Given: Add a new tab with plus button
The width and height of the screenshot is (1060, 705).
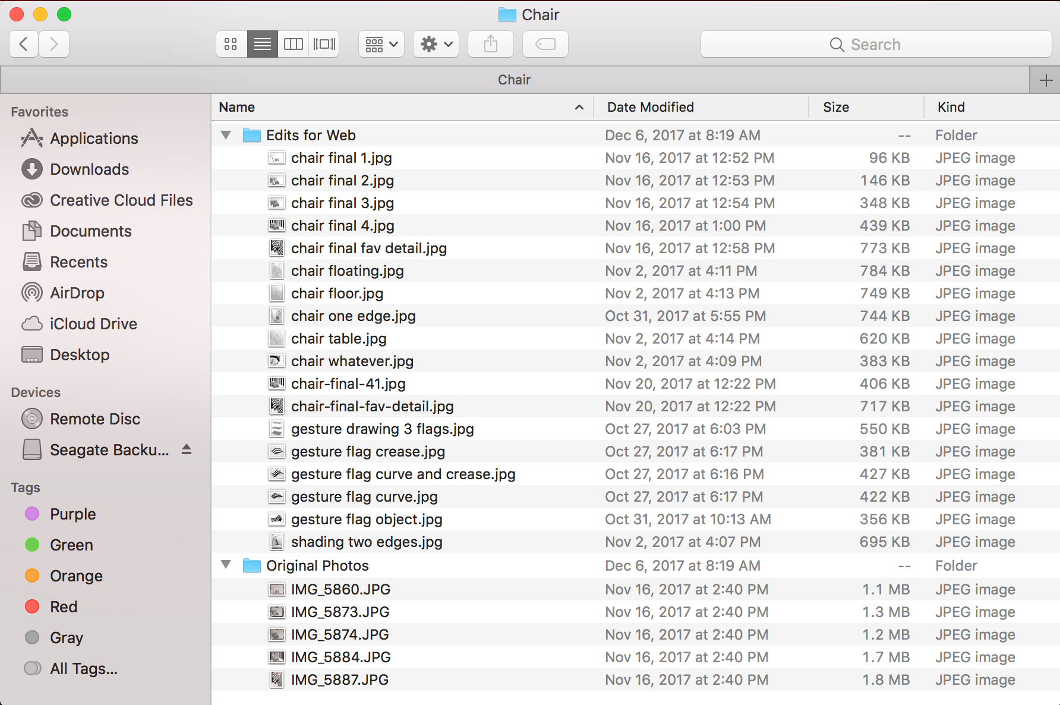Looking at the screenshot, I should click(1046, 80).
